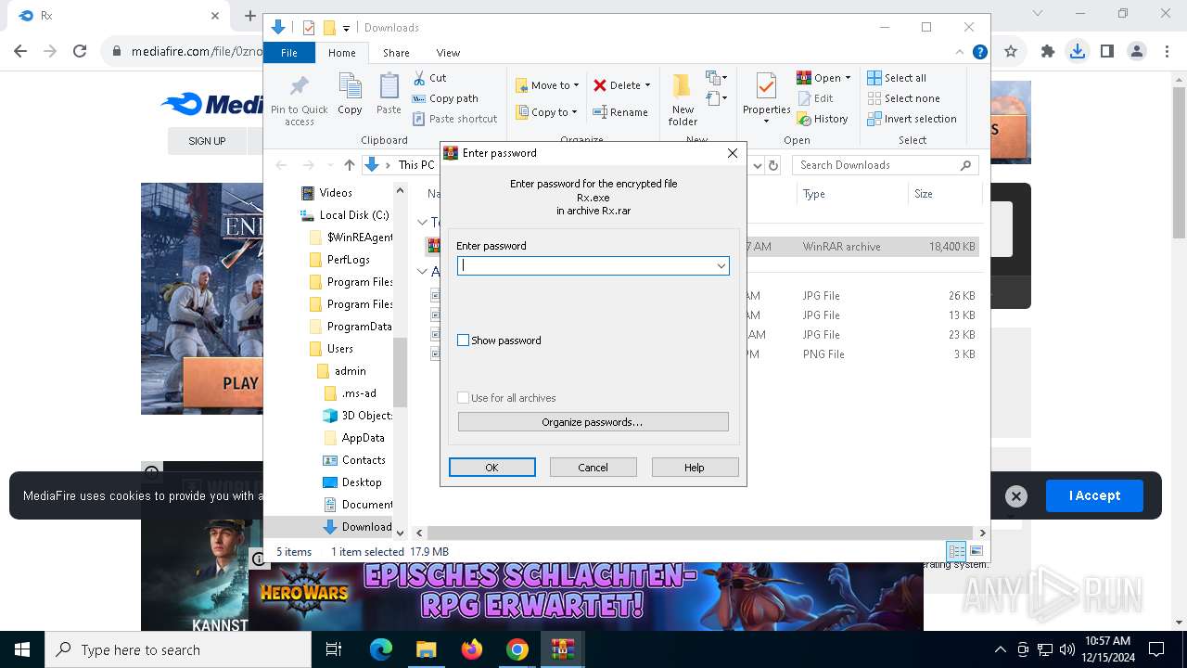The image size is (1187, 668).
Task: Expand the Delete dropdown arrow
Action: click(647, 85)
